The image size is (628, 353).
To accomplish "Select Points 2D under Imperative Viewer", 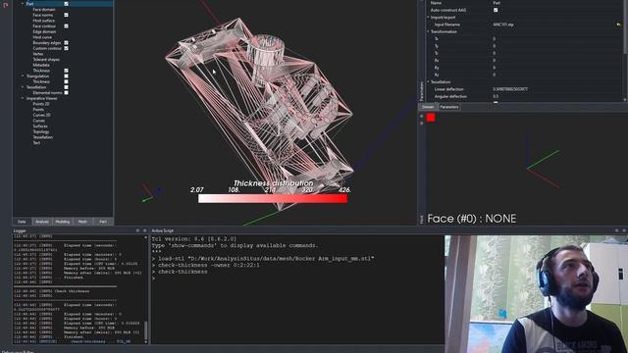I will point(41,104).
